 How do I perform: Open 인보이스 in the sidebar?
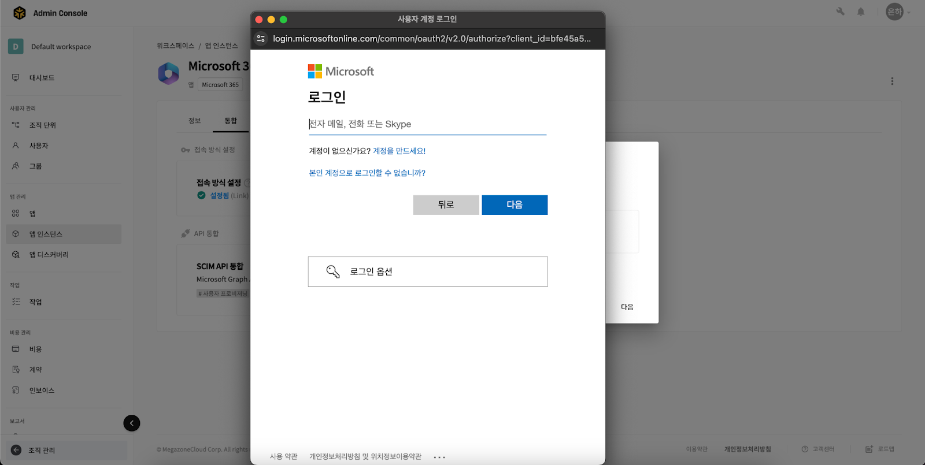coord(42,390)
